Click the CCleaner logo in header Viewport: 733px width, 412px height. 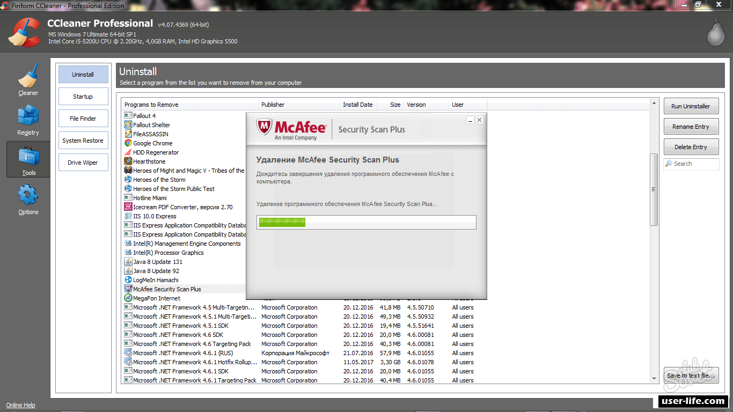(25, 33)
